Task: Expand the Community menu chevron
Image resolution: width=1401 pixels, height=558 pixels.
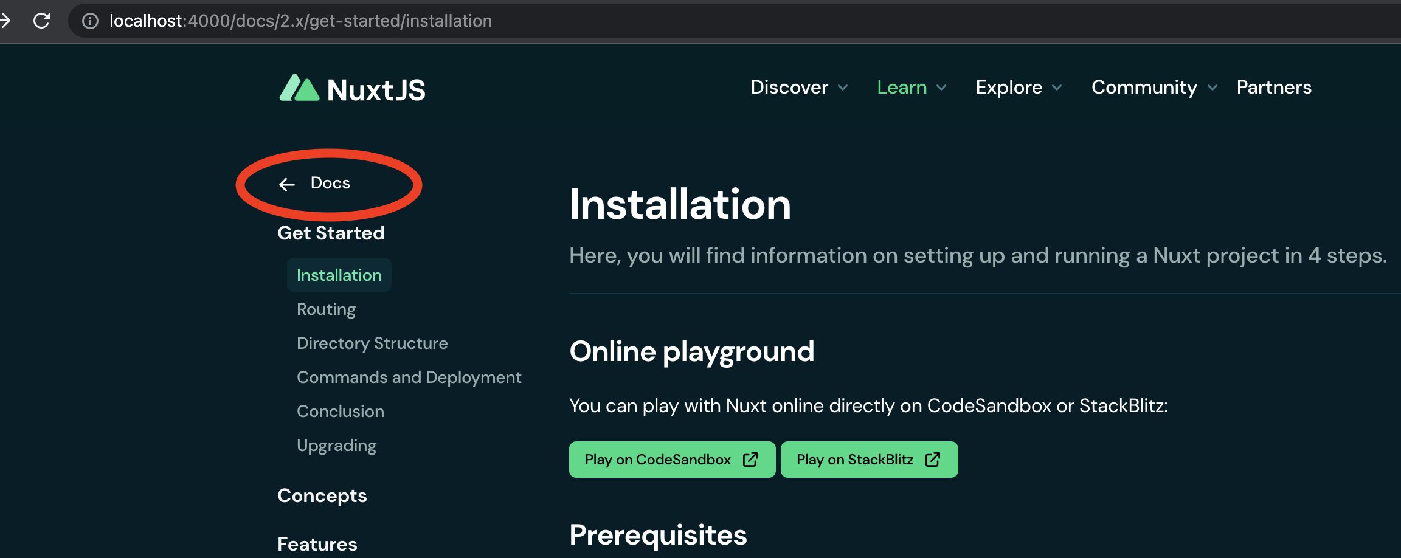Action: click(x=1212, y=88)
